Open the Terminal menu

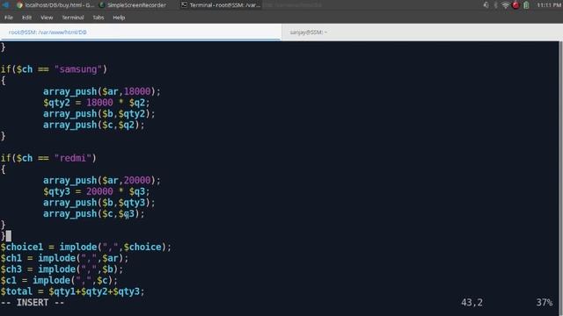point(73,18)
